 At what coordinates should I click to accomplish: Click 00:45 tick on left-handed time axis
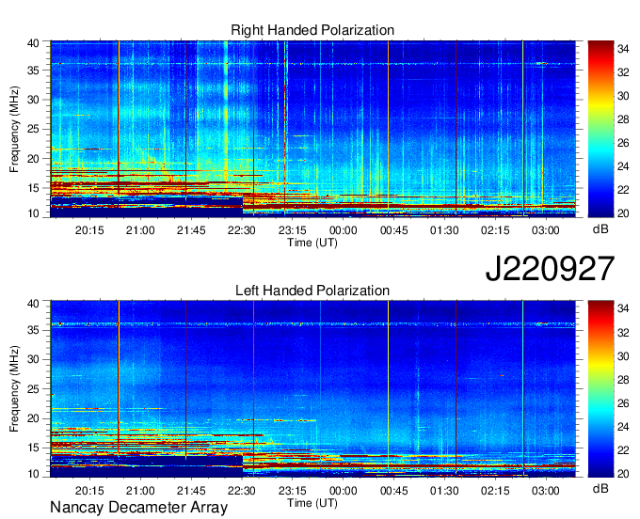(x=393, y=491)
